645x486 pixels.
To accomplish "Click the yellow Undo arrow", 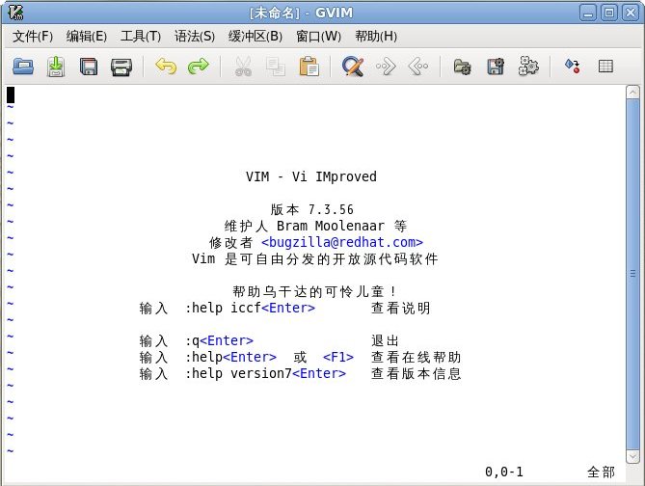I will pyautogui.click(x=166, y=67).
